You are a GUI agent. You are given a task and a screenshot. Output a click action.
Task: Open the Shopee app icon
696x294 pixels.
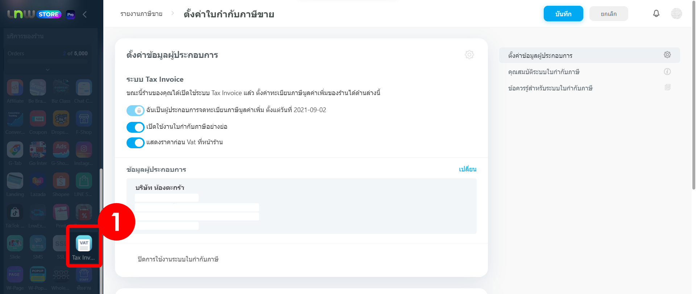pyautogui.click(x=61, y=181)
